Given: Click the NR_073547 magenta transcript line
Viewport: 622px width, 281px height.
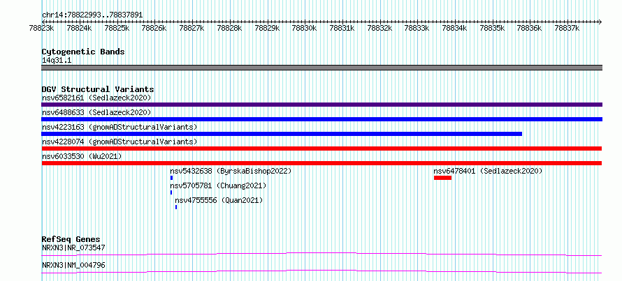Looking at the screenshot, I should 321,254.
